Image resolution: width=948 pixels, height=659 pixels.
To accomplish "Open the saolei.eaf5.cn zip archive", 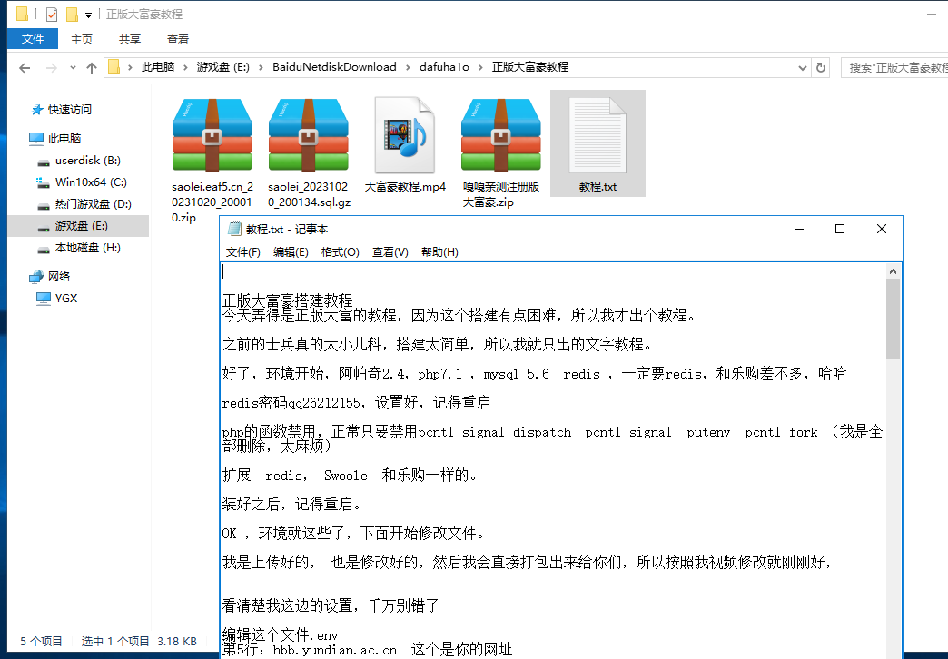I will (x=211, y=136).
